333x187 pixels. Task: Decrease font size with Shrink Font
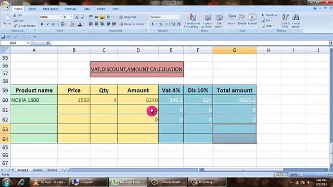pos(82,17)
